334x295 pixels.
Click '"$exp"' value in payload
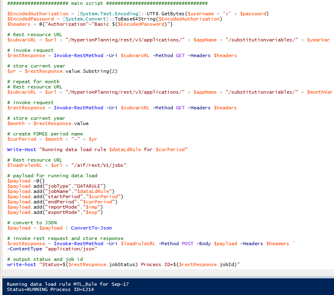[x=91, y=213]
